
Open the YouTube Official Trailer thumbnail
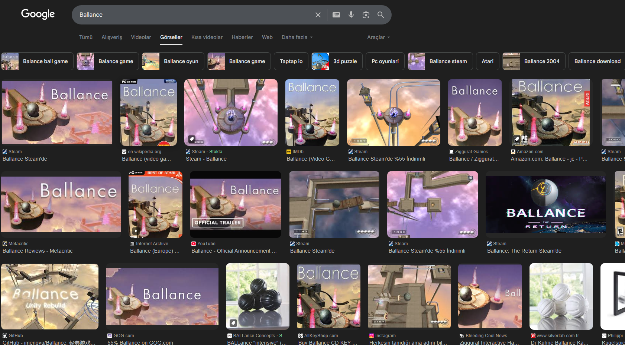[236, 204]
